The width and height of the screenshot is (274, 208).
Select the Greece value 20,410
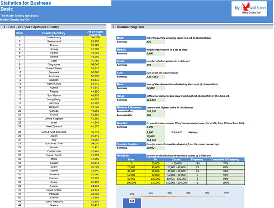95,205
